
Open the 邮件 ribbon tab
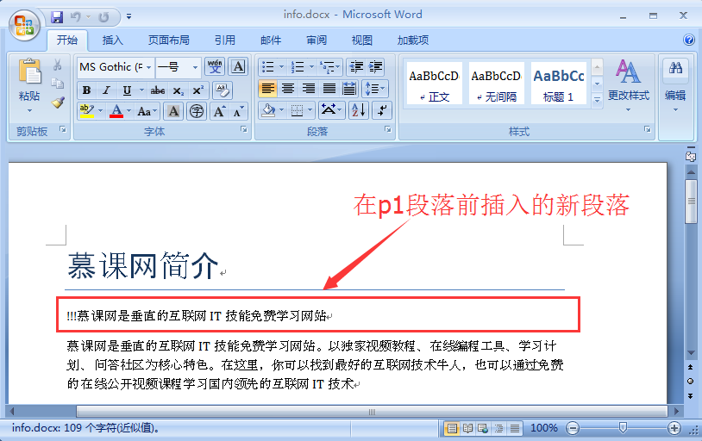(271, 40)
